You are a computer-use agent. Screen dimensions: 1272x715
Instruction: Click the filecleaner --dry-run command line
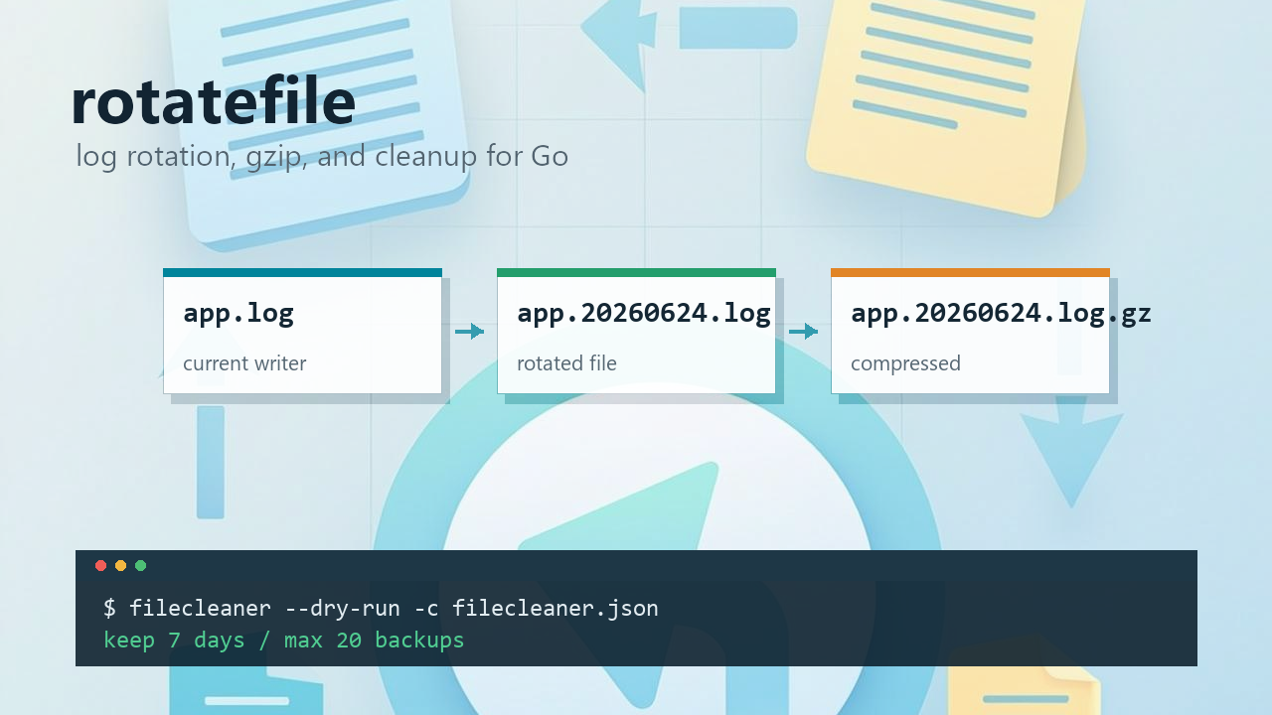click(x=381, y=608)
